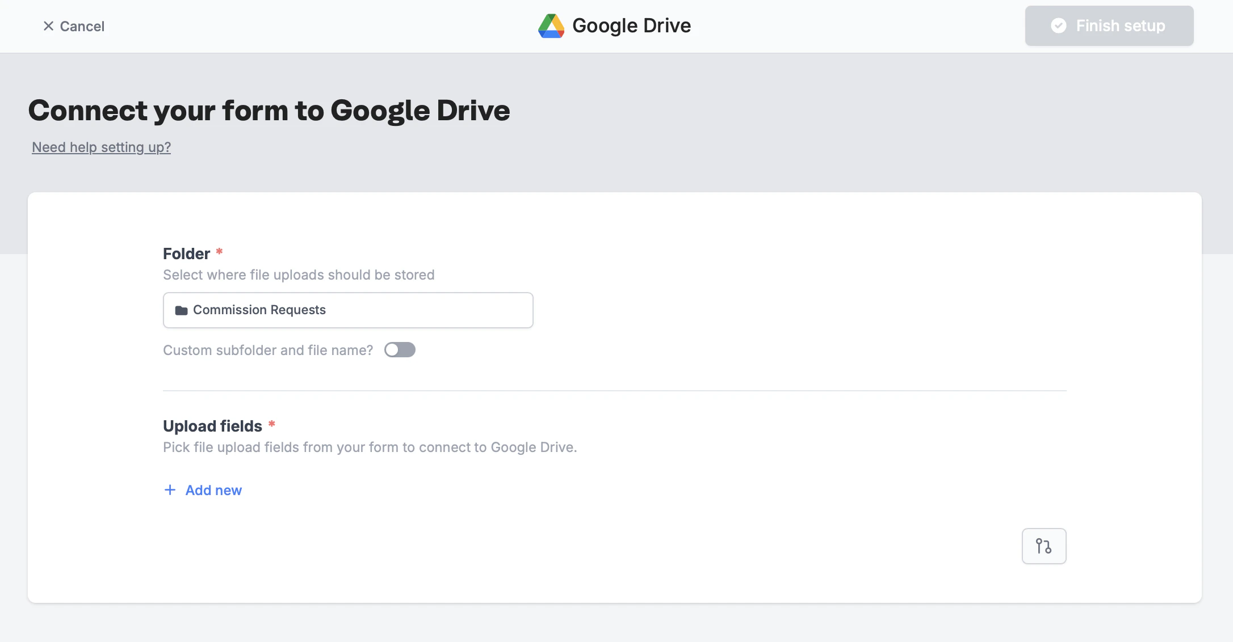Click the plus icon next to Add new
1233x642 pixels.
[170, 489]
